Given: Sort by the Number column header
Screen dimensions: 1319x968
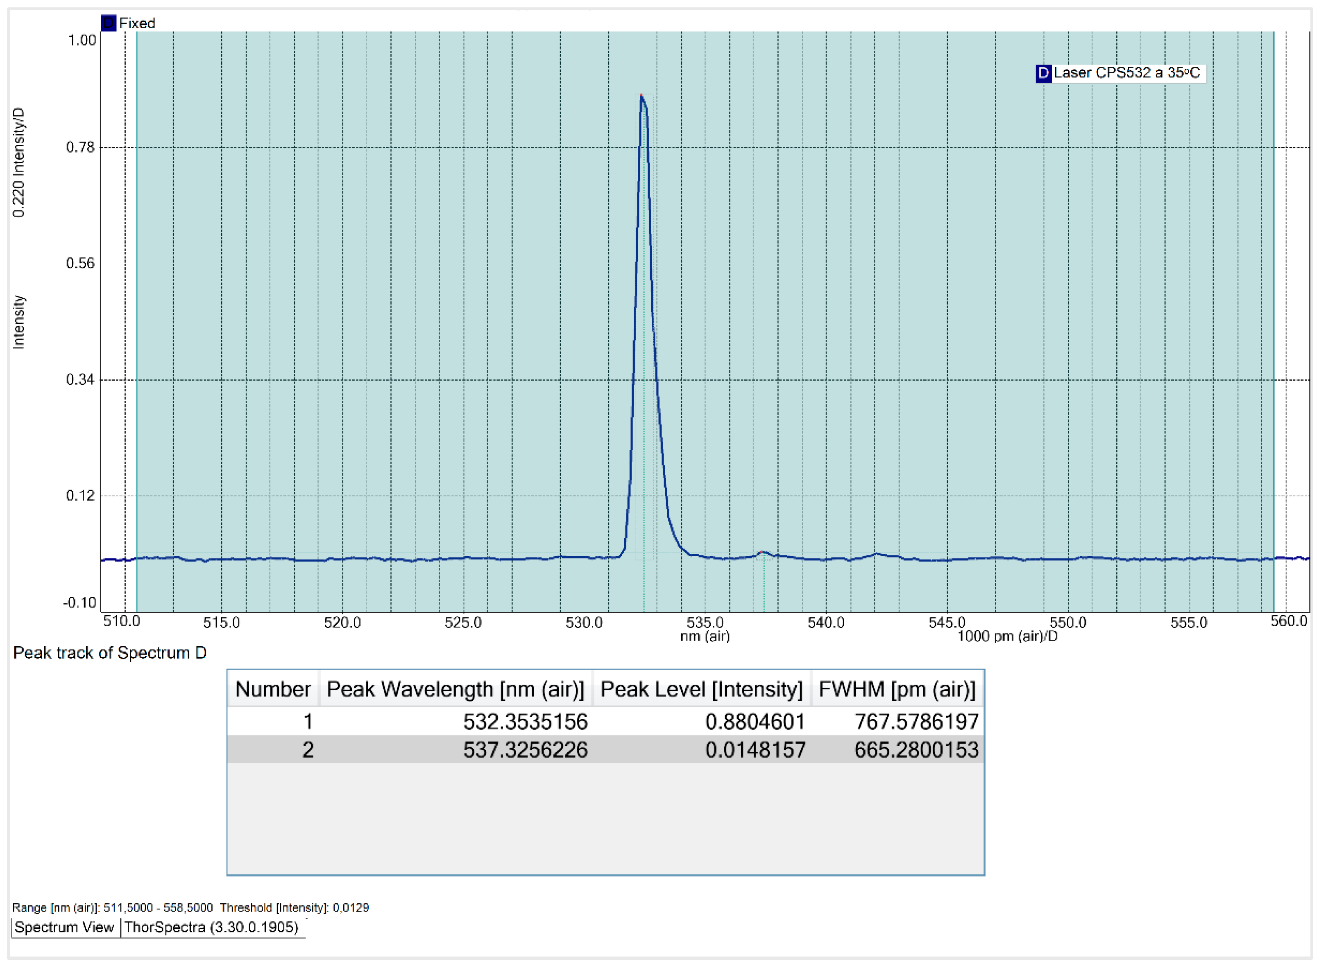Looking at the screenshot, I should tap(273, 689).
